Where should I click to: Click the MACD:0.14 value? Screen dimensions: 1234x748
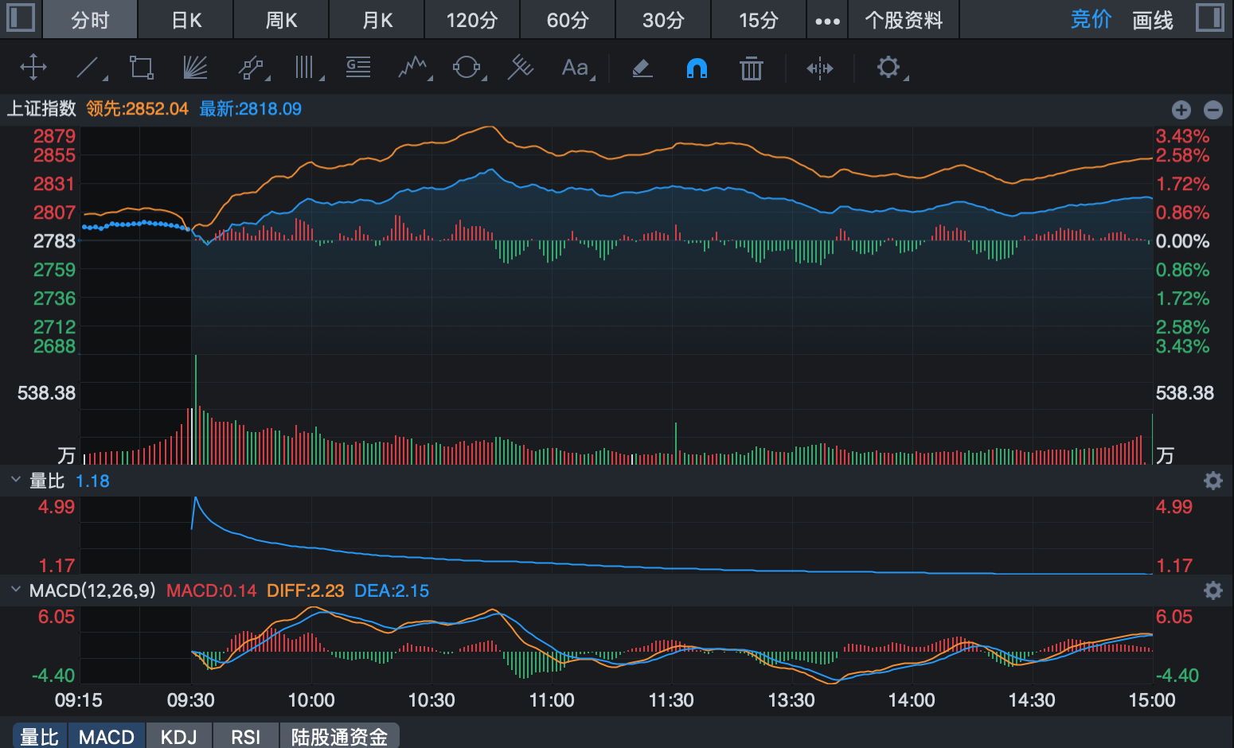point(211,590)
